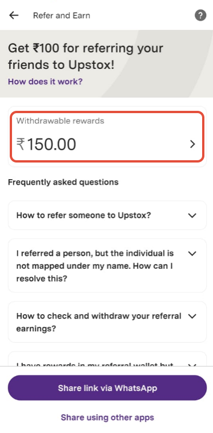This screenshot has width=213, height=433.
Task: Tap the rupee symbol before 150.00
Action: (21, 144)
